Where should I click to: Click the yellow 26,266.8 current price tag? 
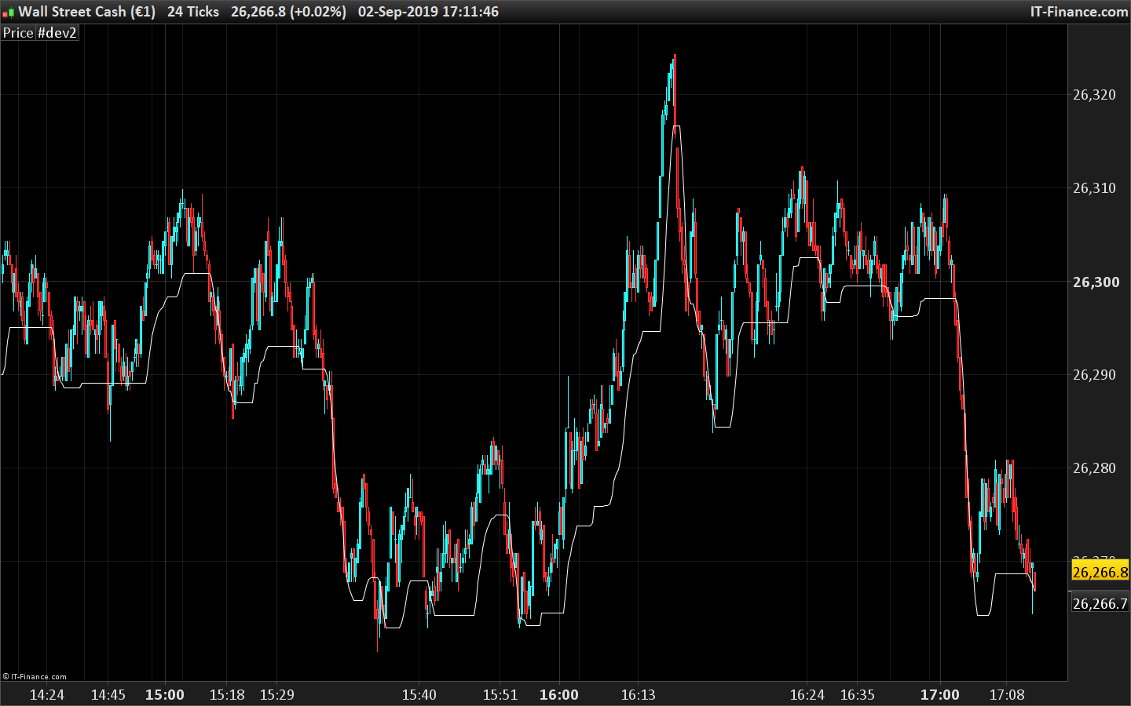pyautogui.click(x=1100, y=572)
